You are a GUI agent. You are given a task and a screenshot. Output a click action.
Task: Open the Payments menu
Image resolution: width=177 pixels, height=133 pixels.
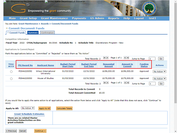pos(79,18)
